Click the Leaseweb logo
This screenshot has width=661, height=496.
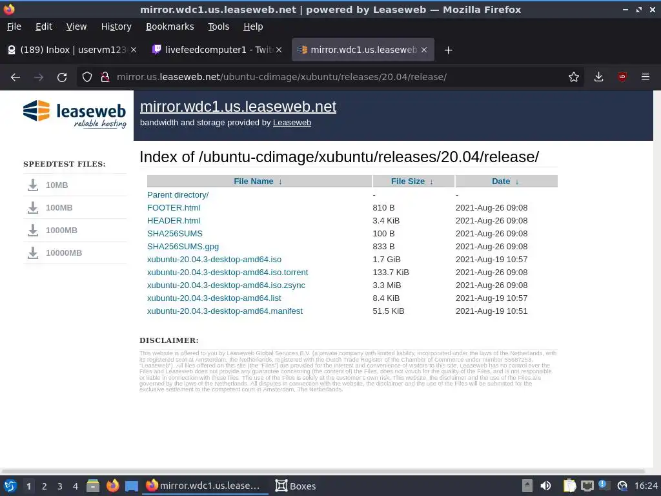[75, 114]
